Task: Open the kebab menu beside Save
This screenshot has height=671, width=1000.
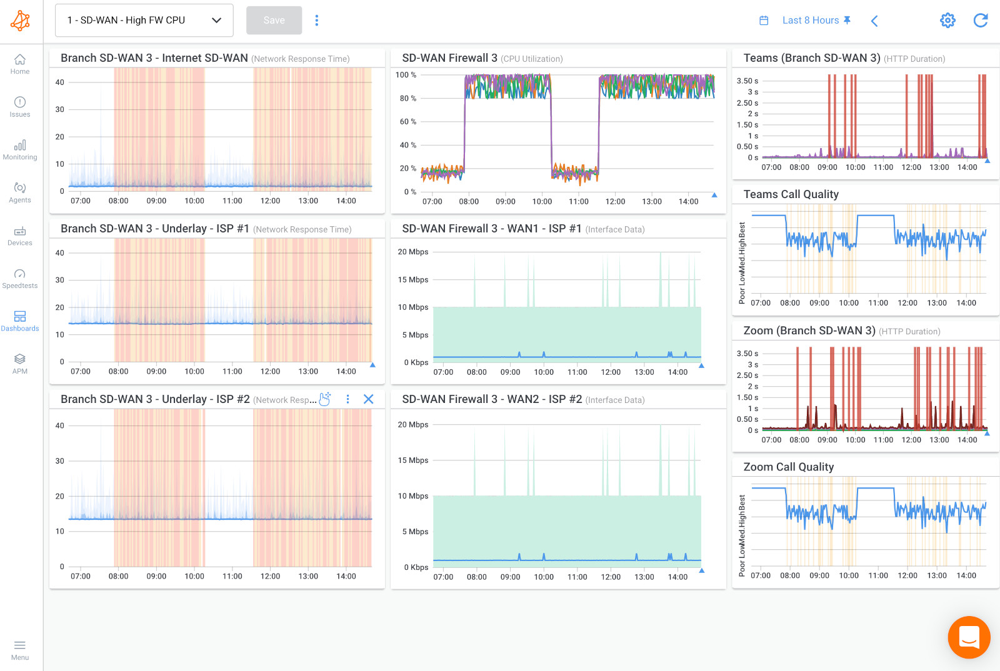Action: 317,20
